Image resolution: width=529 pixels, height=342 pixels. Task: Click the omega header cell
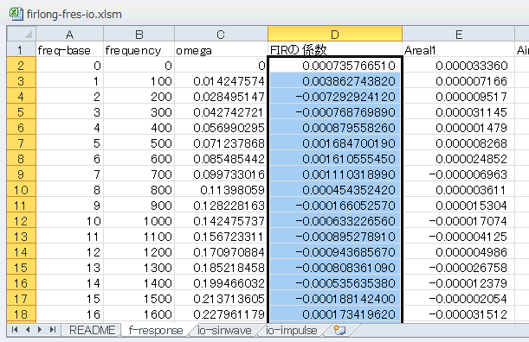tap(221, 50)
